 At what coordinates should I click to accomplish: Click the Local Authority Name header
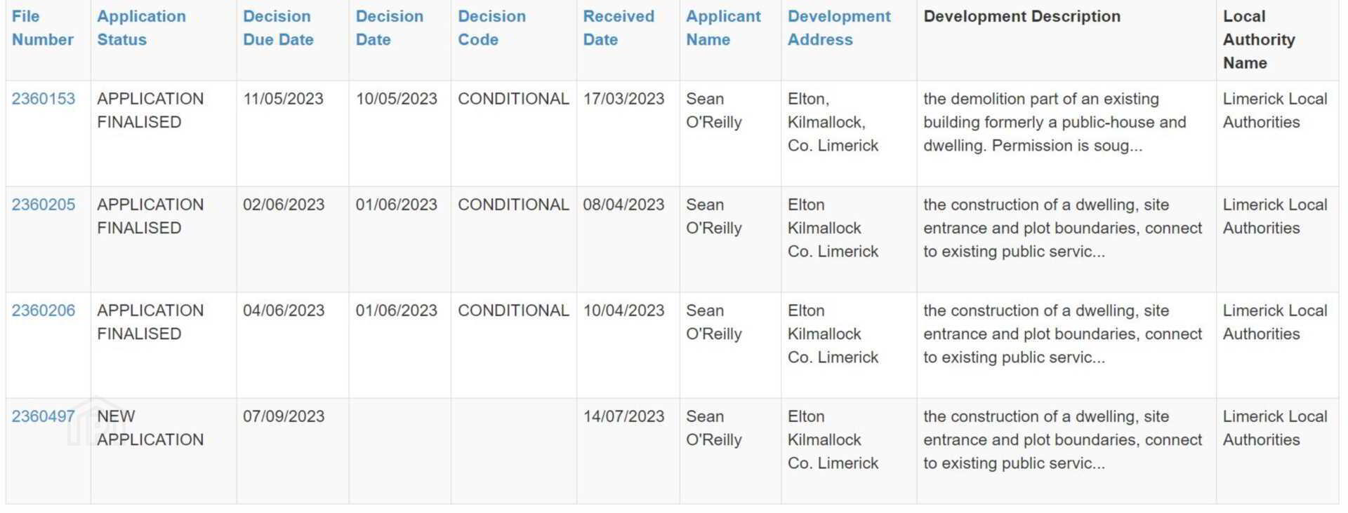click(x=1259, y=40)
